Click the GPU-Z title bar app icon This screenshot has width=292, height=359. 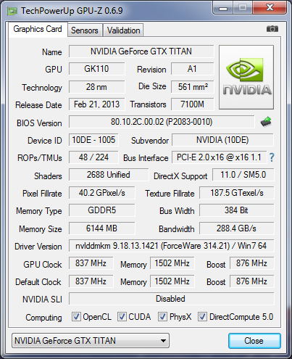(x=12, y=11)
